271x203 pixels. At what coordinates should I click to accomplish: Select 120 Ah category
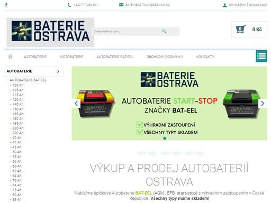[18, 99]
